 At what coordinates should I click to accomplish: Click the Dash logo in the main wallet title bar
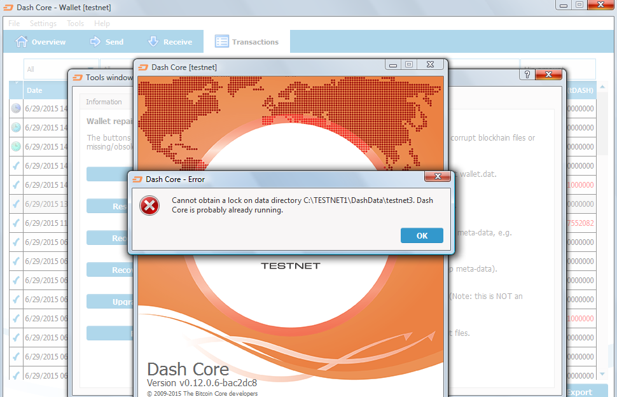coord(8,8)
